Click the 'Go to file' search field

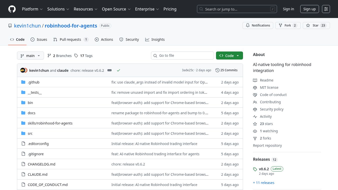[x=182, y=55]
